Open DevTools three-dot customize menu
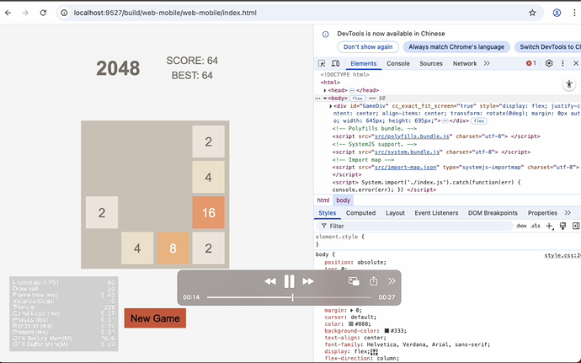581x363 pixels. [x=562, y=63]
